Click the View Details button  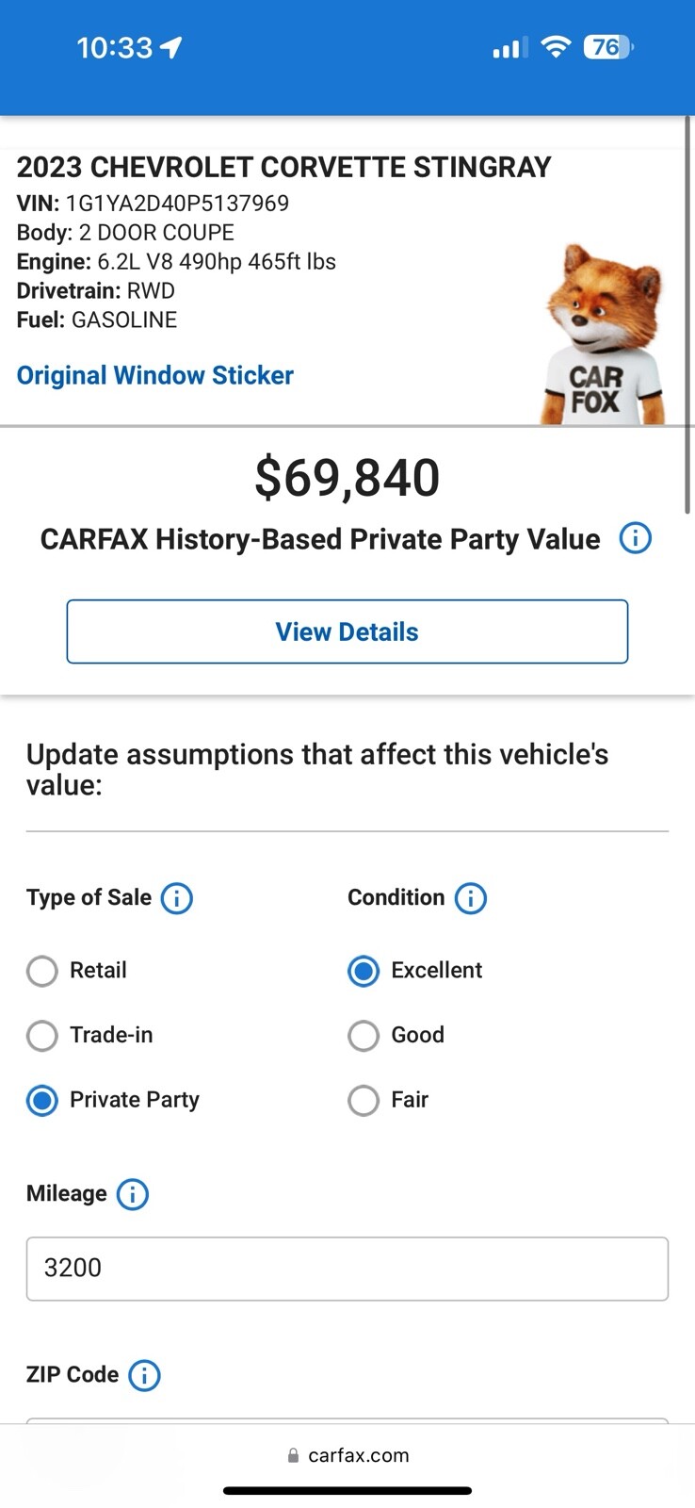[347, 631]
